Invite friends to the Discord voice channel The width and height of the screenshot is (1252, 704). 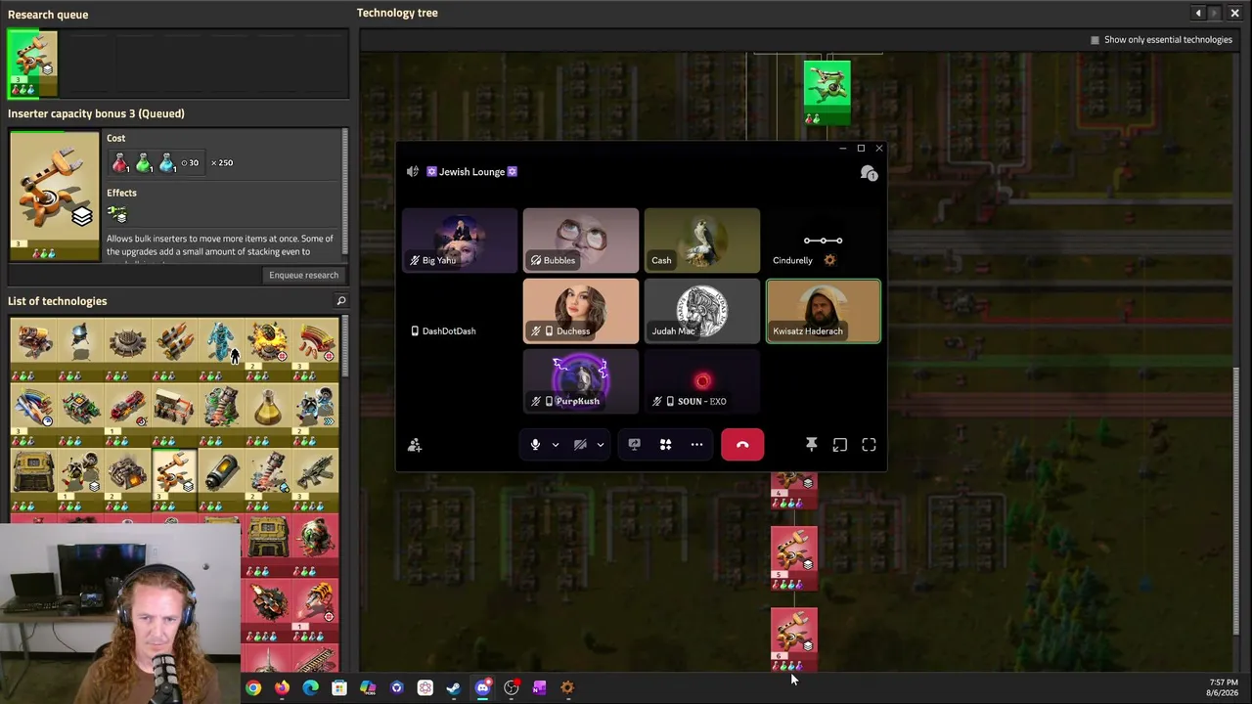pyautogui.click(x=415, y=445)
